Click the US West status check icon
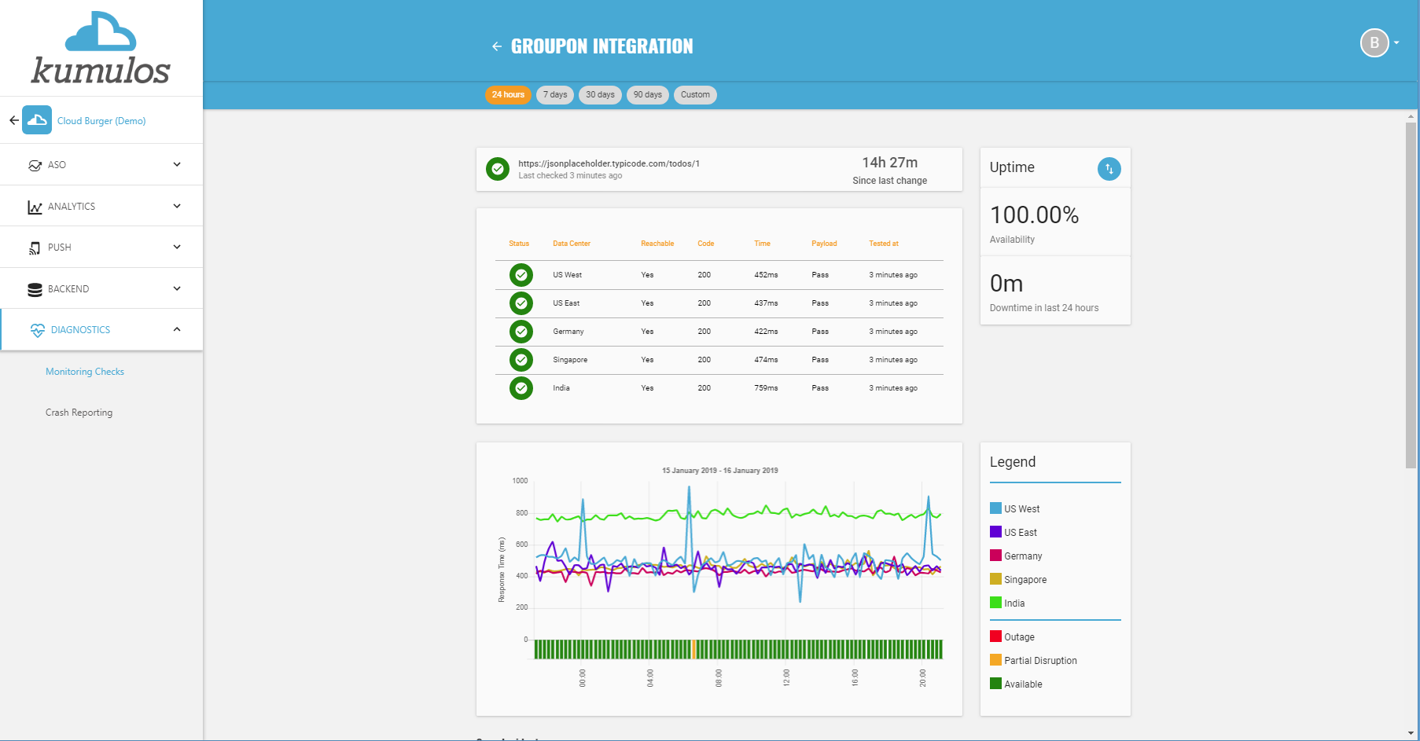 click(x=521, y=275)
